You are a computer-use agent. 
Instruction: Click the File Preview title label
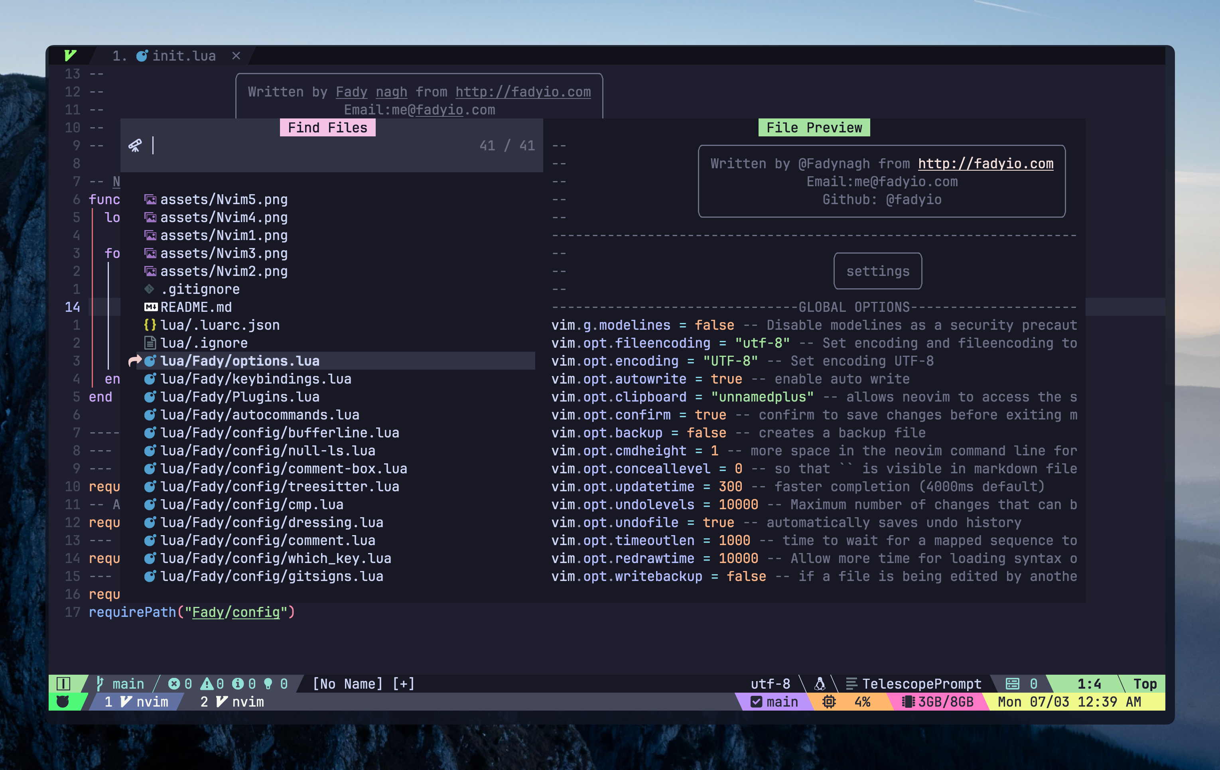pos(814,128)
